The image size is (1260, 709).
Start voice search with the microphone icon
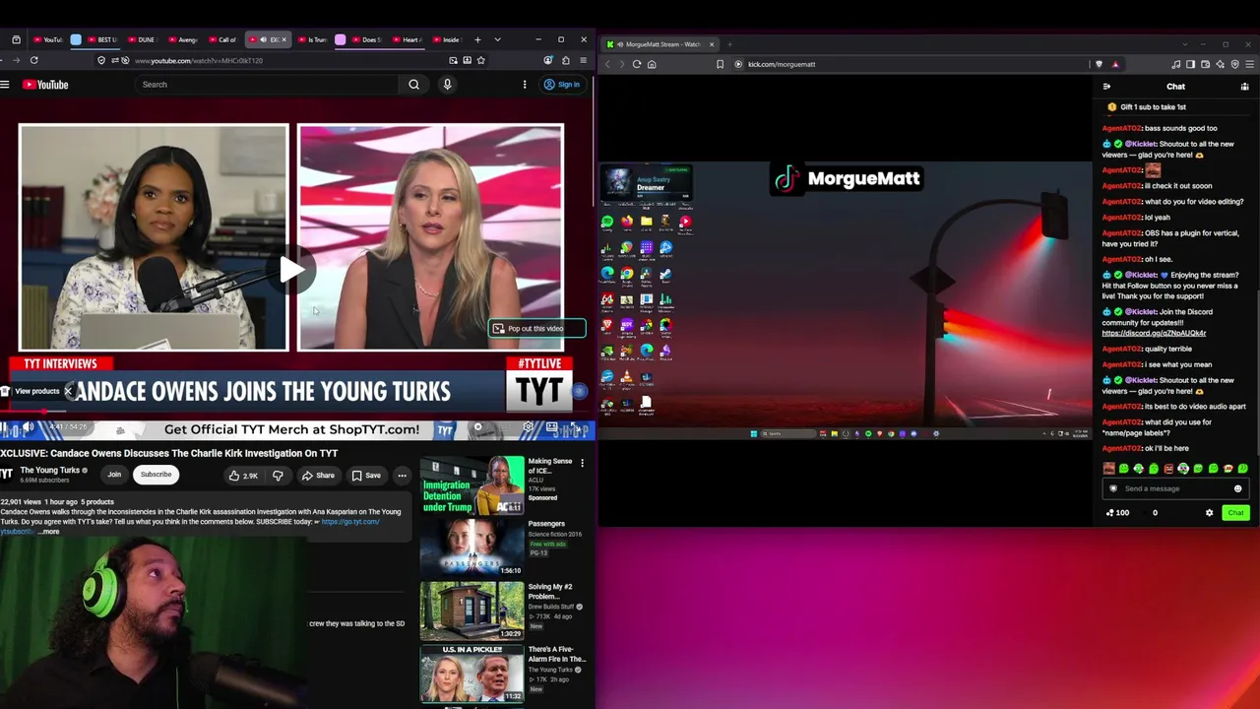click(x=447, y=85)
